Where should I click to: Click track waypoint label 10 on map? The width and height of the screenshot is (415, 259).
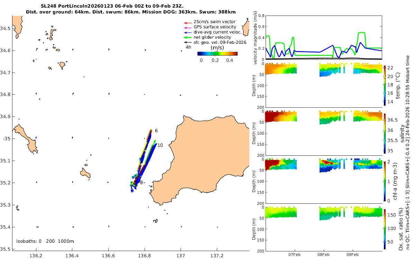click(160, 145)
